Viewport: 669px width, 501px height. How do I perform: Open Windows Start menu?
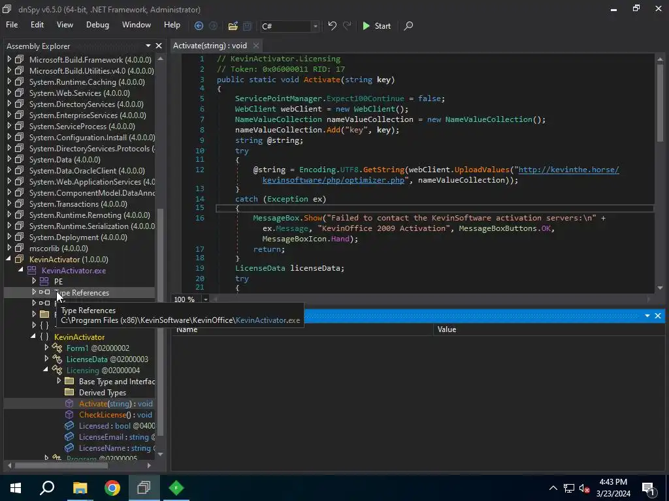pyautogui.click(x=16, y=488)
